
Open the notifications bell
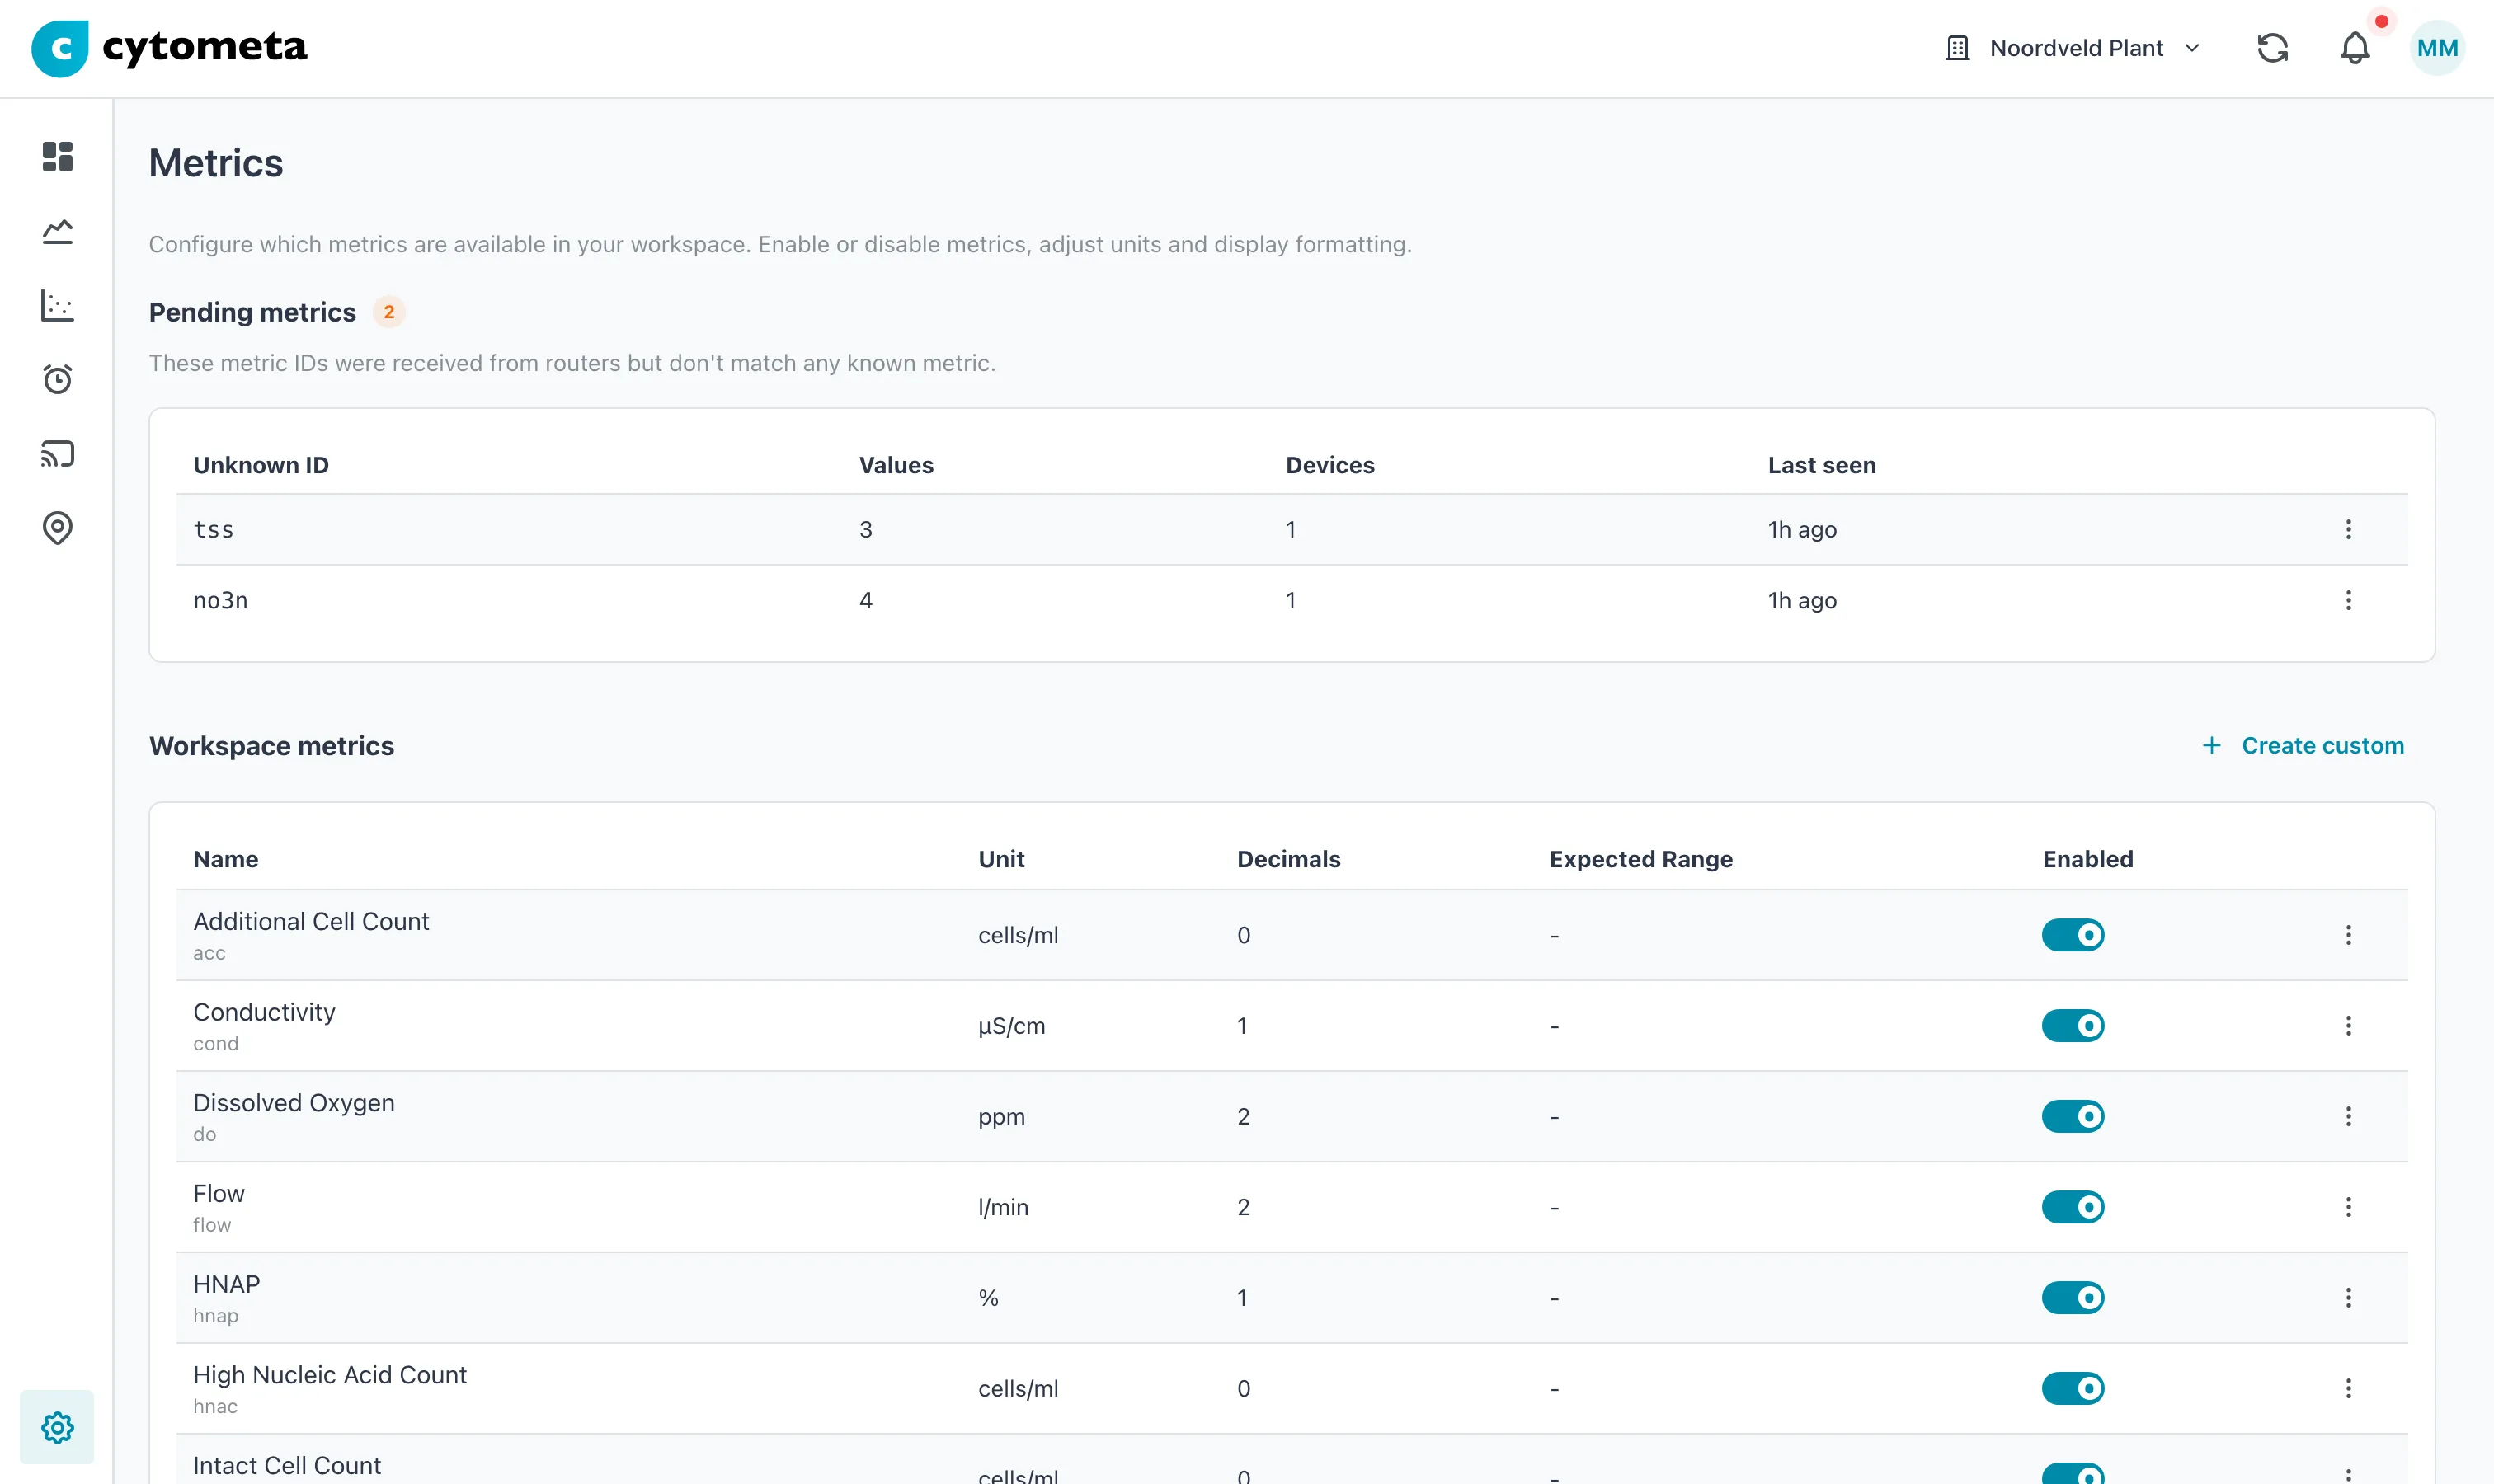point(2355,48)
